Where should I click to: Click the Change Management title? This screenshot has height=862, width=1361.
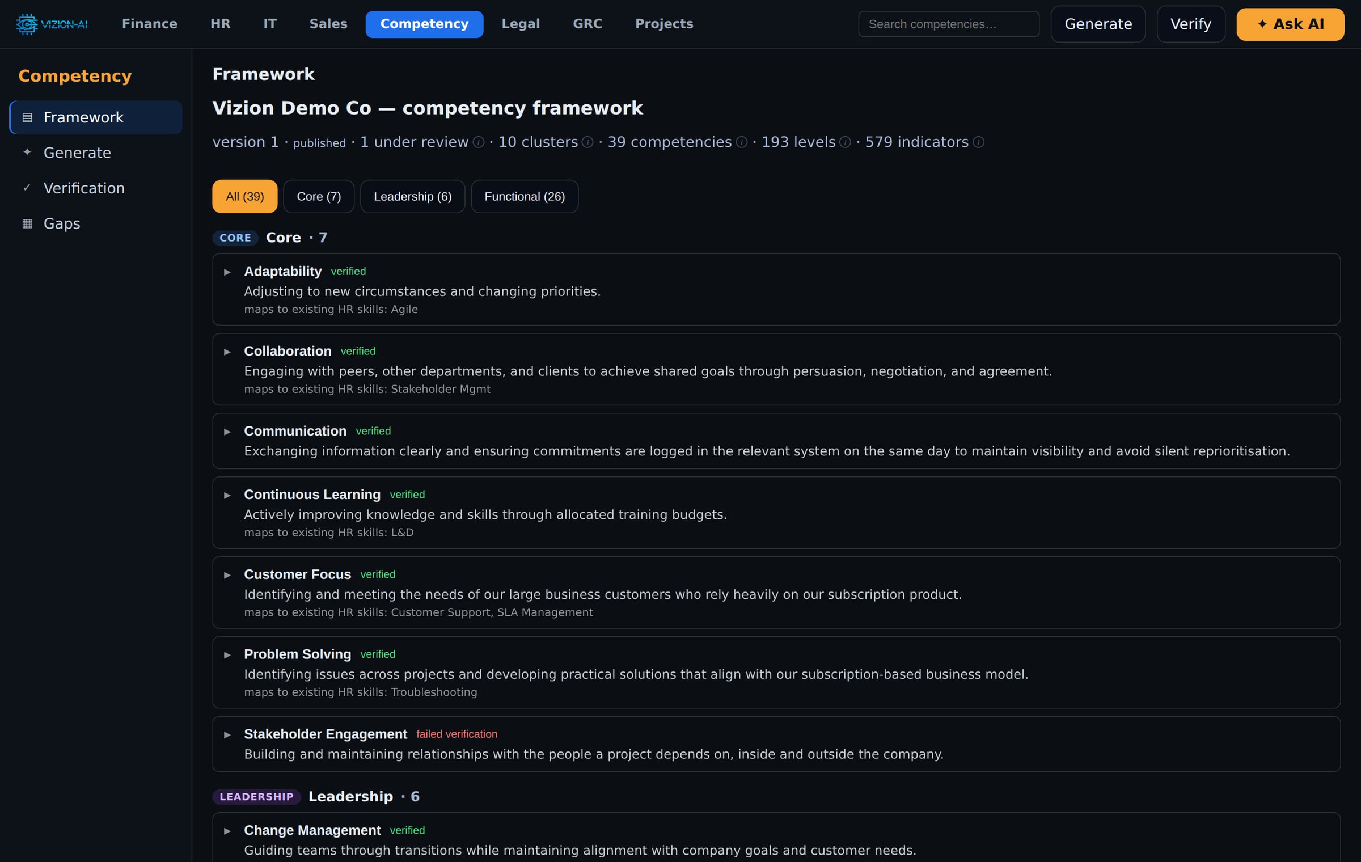(x=312, y=830)
